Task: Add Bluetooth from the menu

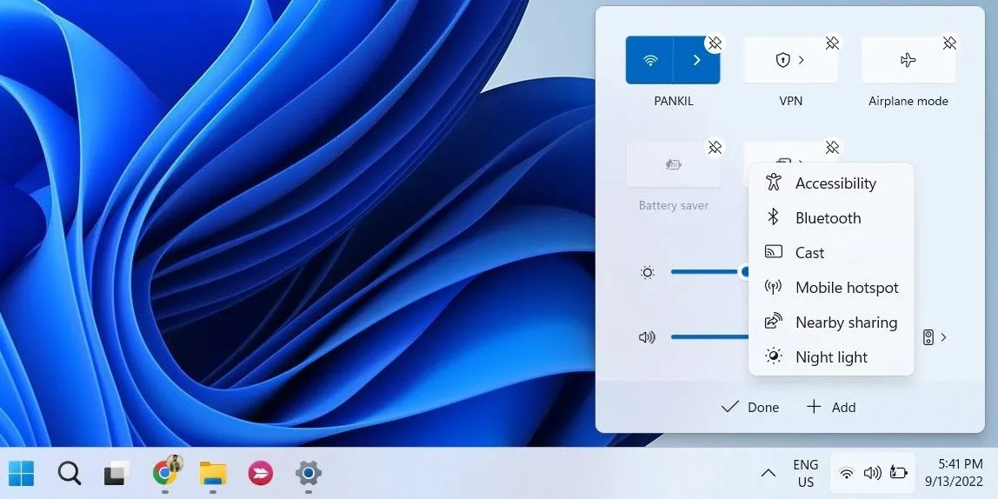Action: (831, 217)
